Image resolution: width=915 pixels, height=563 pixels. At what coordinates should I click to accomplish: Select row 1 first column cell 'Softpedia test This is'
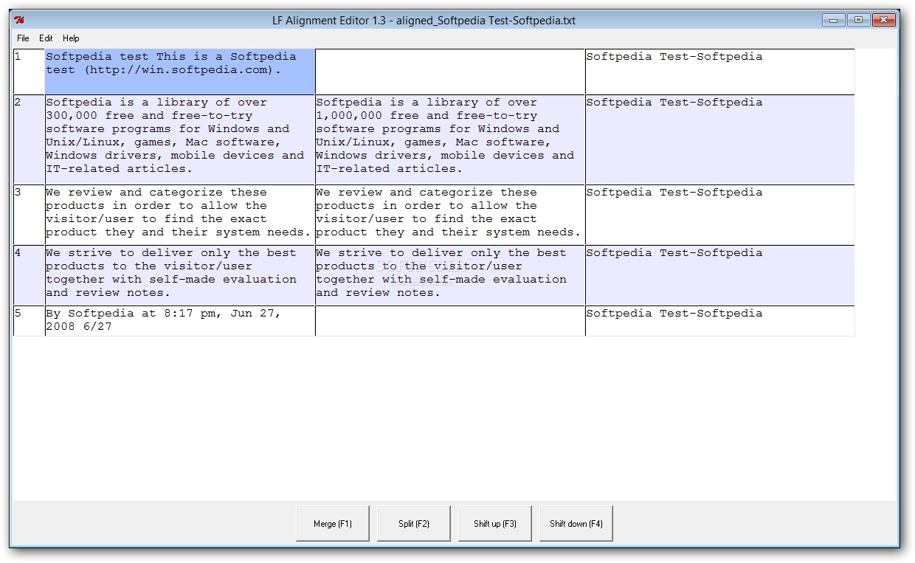(180, 72)
